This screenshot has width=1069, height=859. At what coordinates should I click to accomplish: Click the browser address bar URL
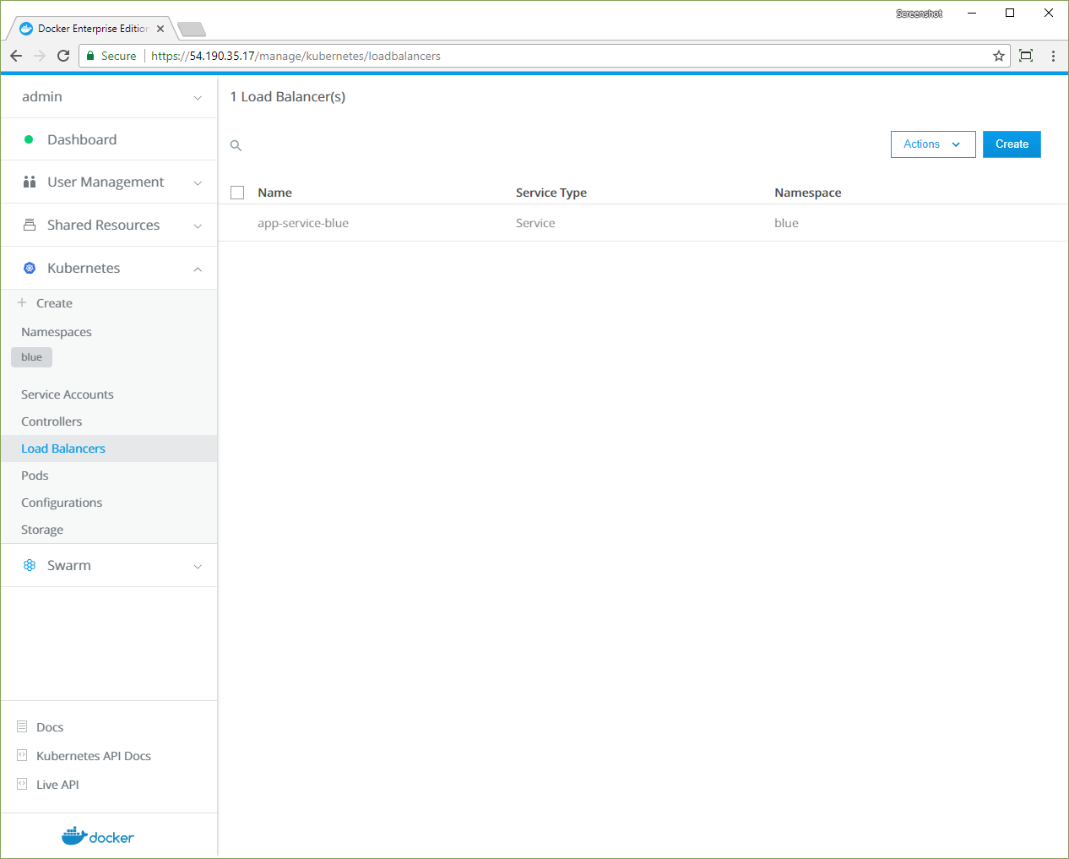(x=296, y=56)
